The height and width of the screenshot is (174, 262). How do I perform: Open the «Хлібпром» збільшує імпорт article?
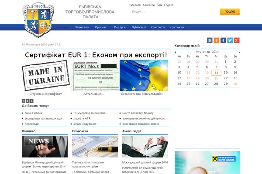click(x=90, y=172)
